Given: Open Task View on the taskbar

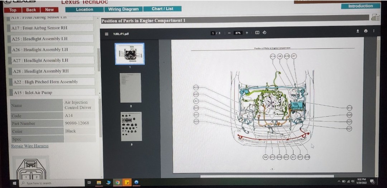Looking at the screenshot, I should 89,183.
